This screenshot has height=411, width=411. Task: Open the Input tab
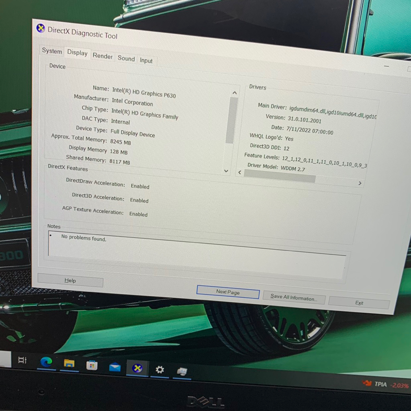pyautogui.click(x=146, y=60)
